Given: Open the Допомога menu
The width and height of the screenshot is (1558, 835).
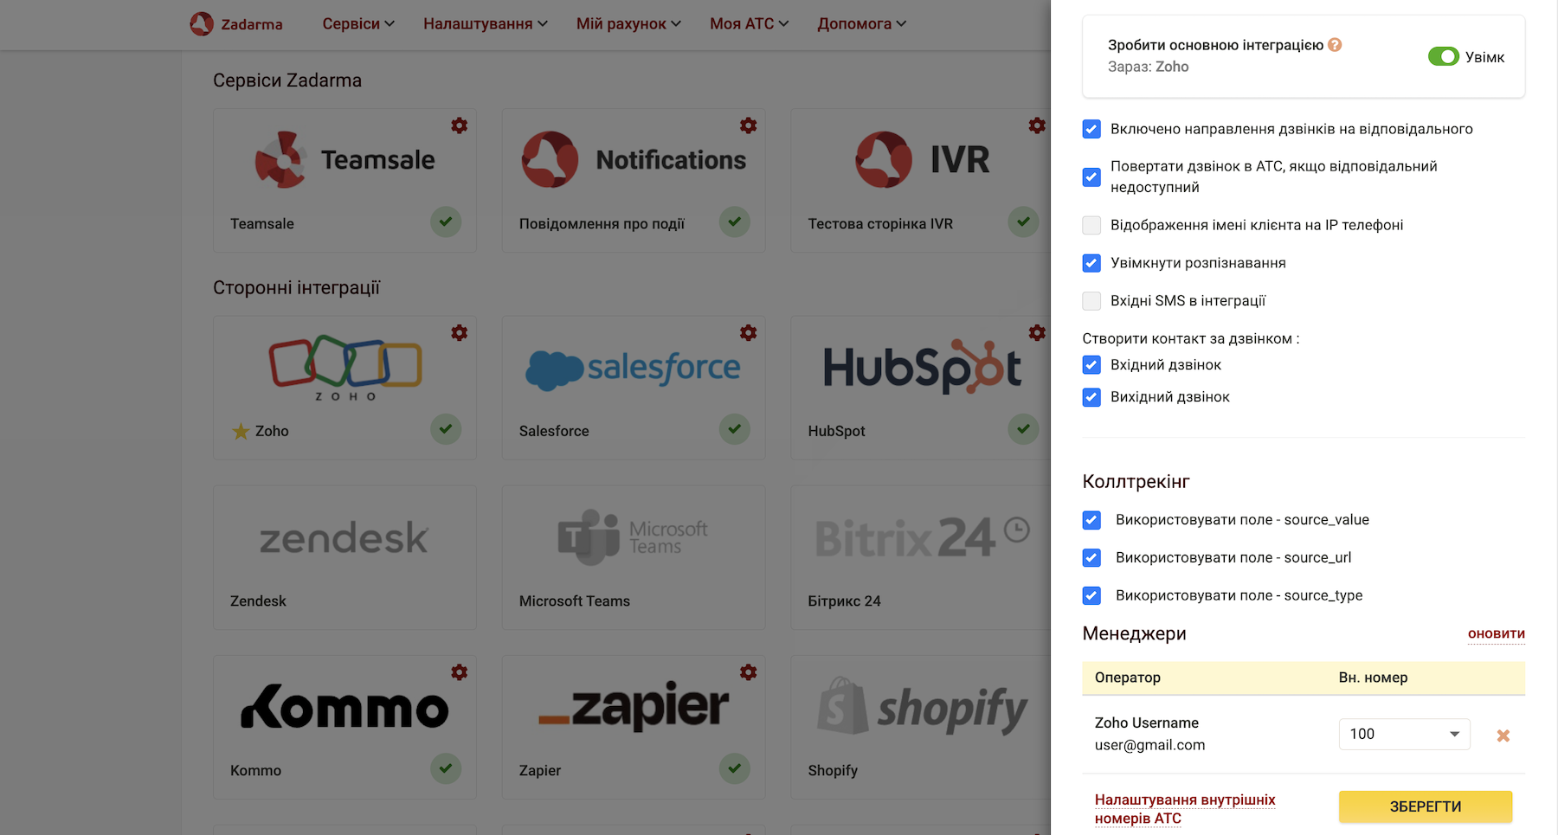Looking at the screenshot, I should [x=862, y=23].
